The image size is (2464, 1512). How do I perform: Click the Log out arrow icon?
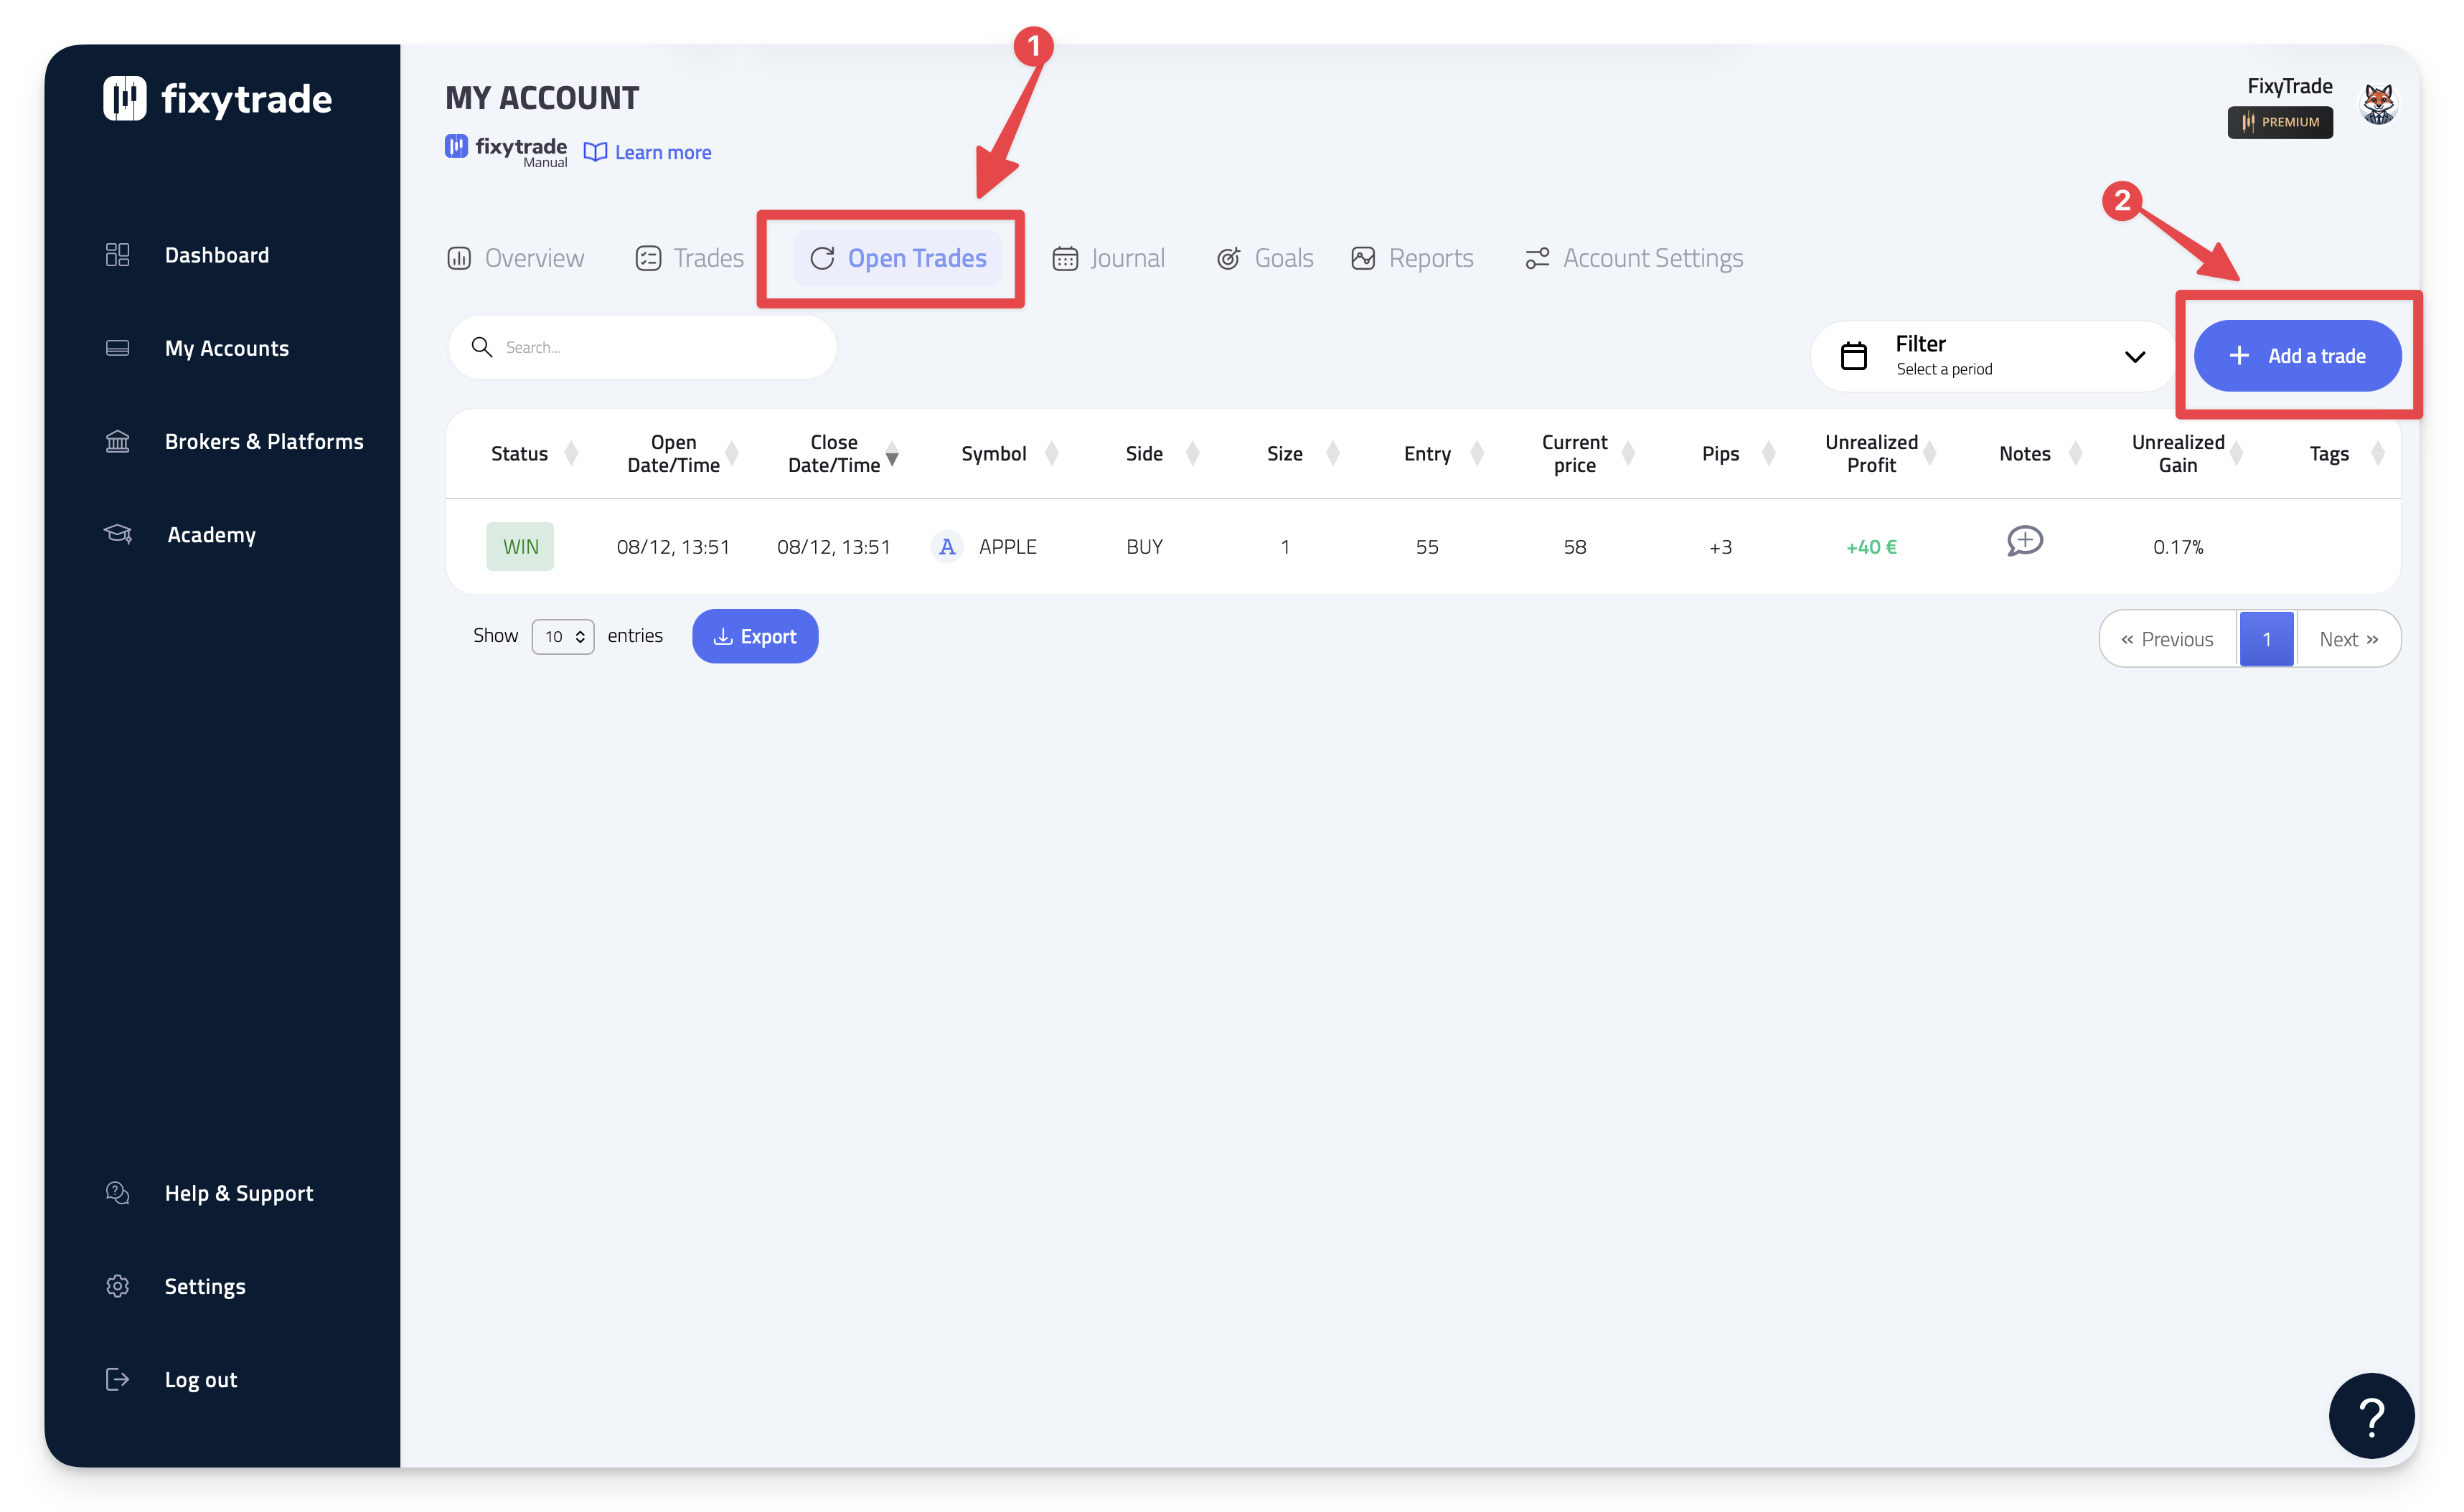click(x=117, y=1379)
